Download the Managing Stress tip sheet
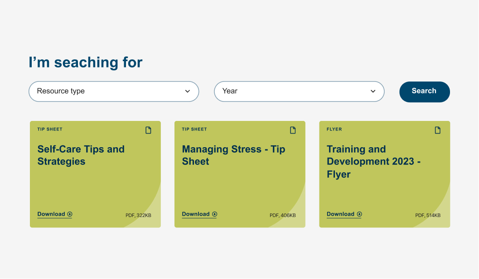This screenshot has width=479, height=279. [196, 214]
